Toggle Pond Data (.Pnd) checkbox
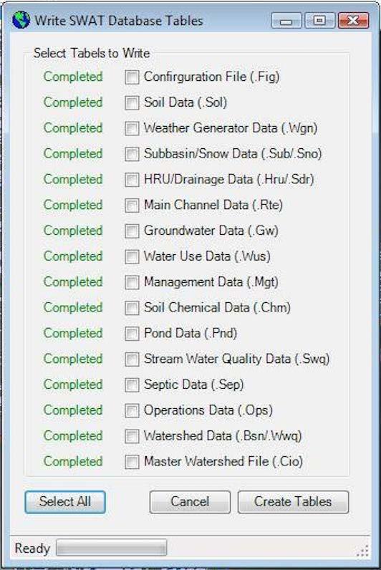Image resolution: width=381 pixels, height=570 pixels. coord(132,334)
